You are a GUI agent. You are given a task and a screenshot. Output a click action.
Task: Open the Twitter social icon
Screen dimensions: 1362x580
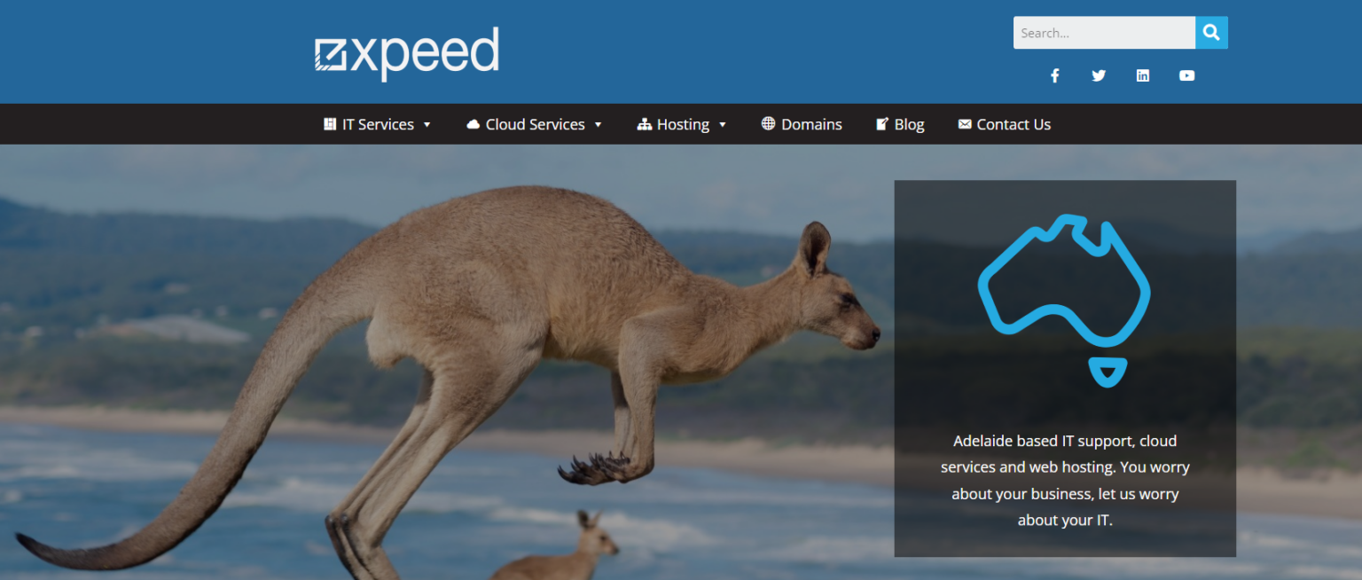1099,75
